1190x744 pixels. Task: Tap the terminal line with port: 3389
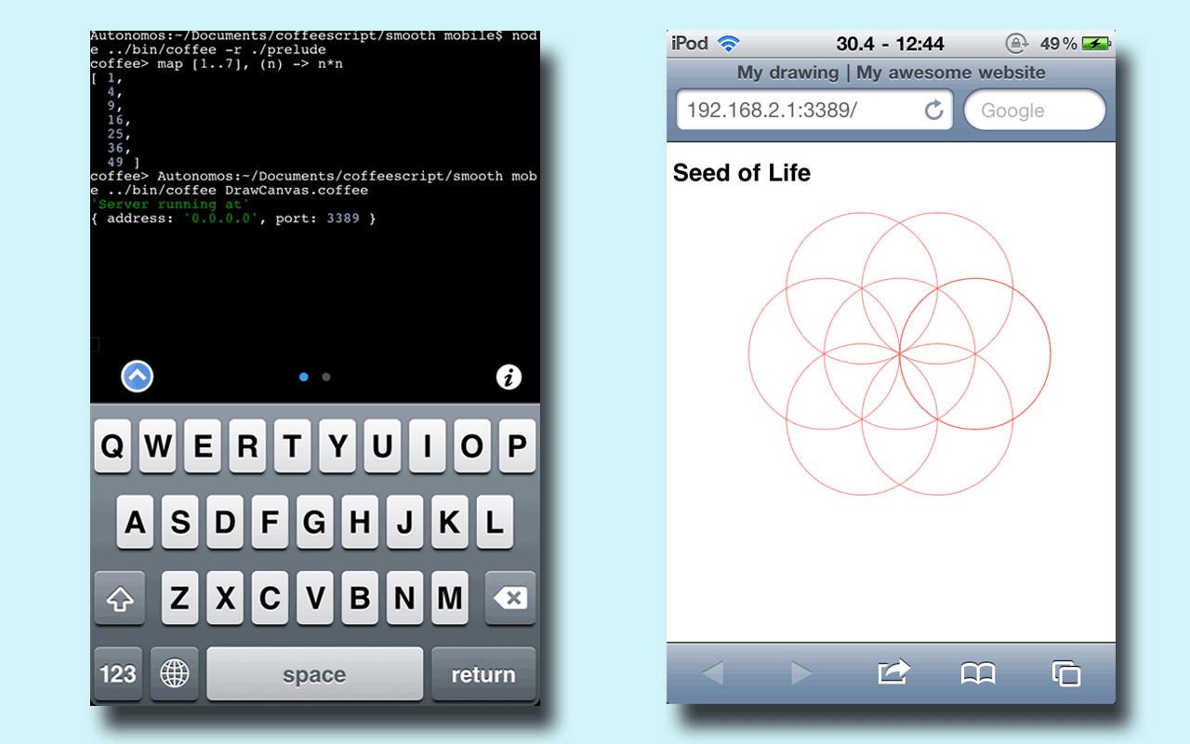point(233,219)
